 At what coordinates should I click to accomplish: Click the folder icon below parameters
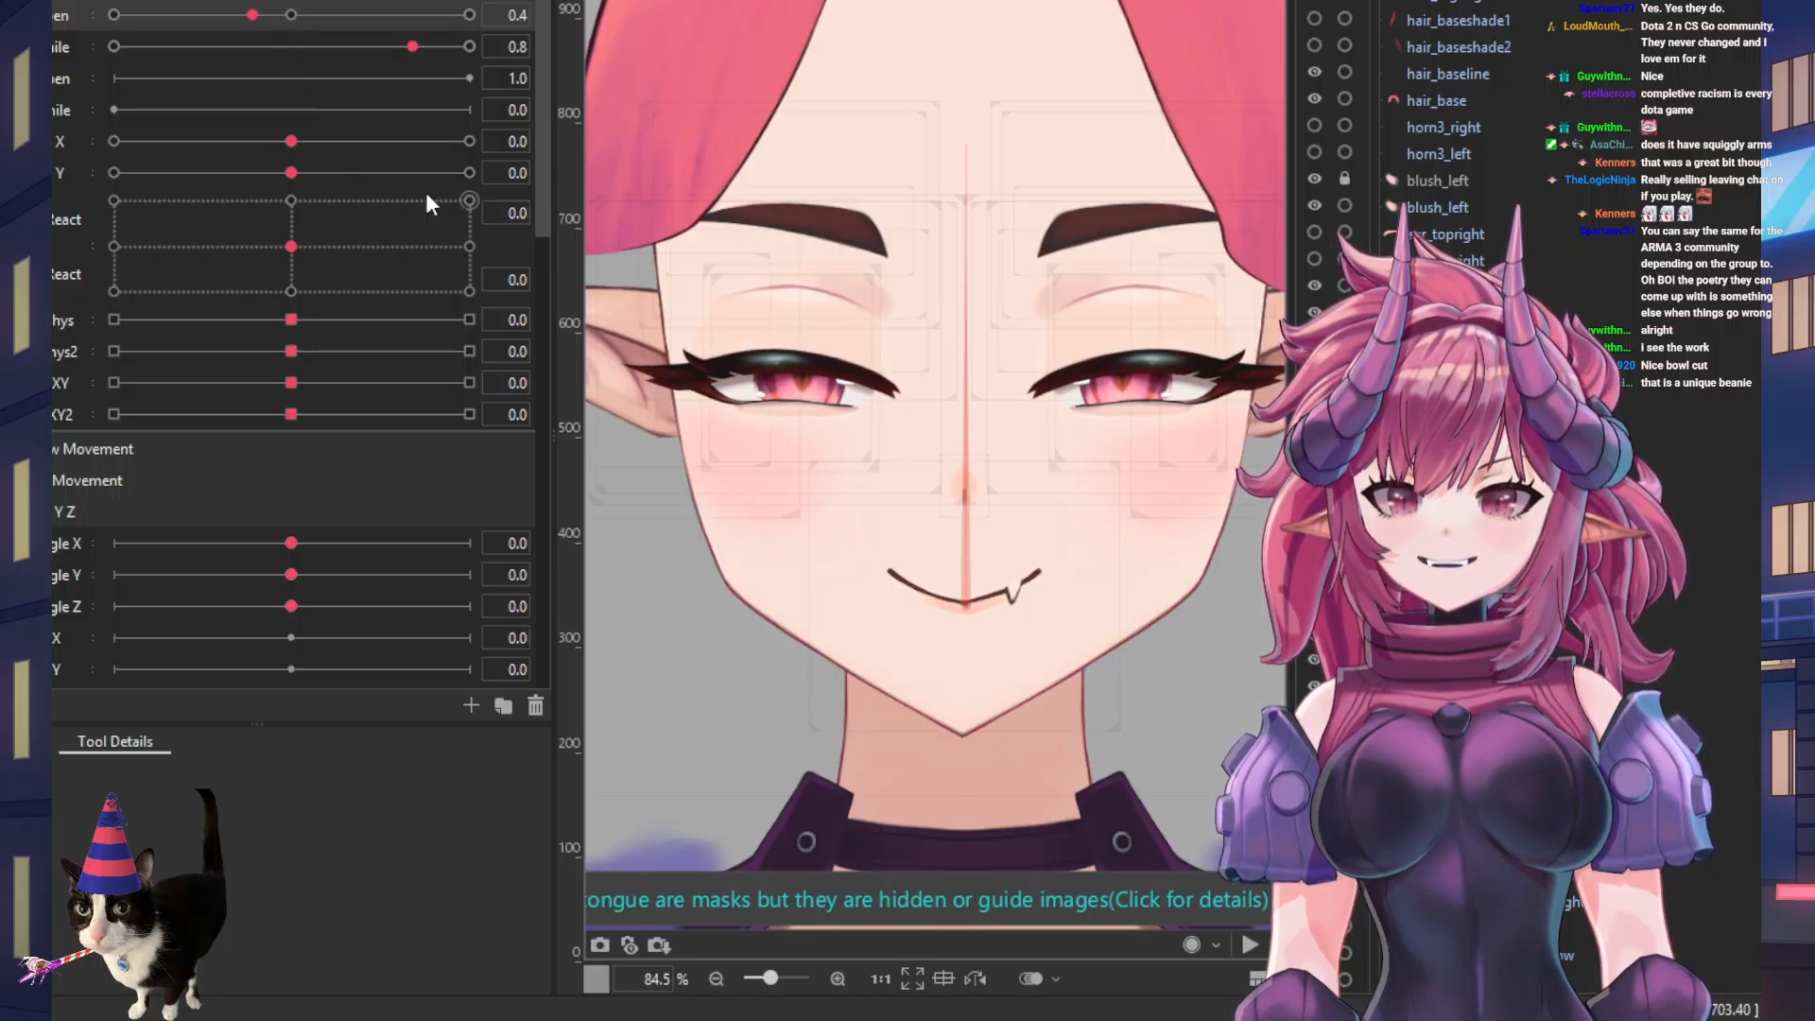(503, 705)
